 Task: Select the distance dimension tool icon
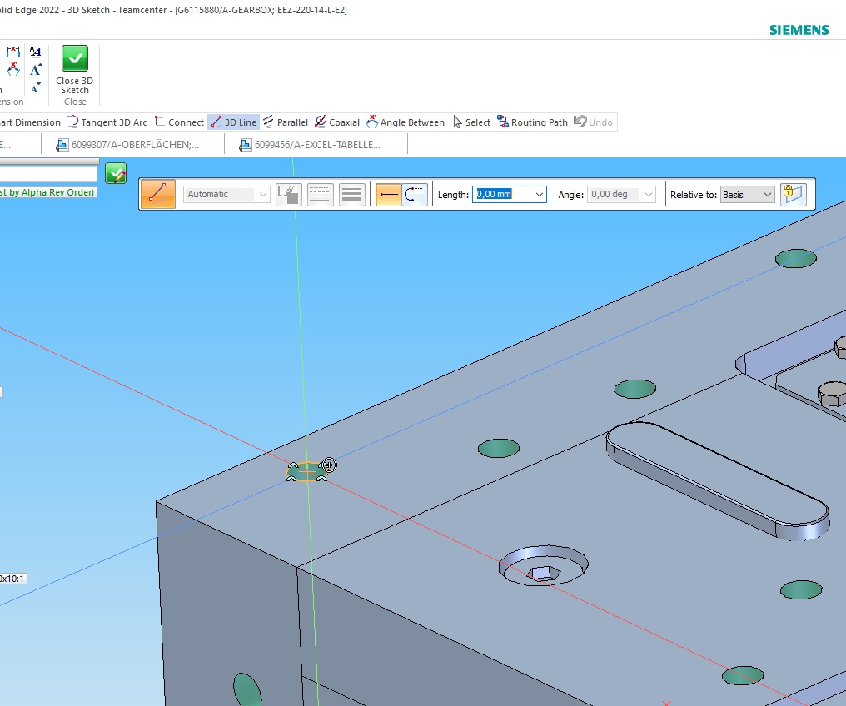[x=13, y=52]
